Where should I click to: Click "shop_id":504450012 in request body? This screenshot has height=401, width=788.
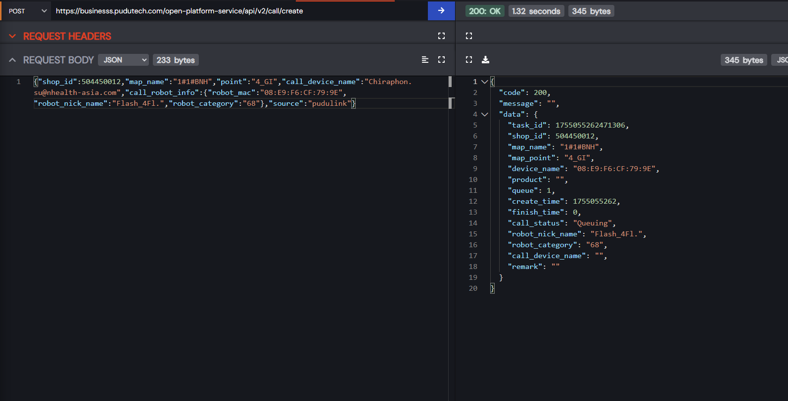[79, 82]
